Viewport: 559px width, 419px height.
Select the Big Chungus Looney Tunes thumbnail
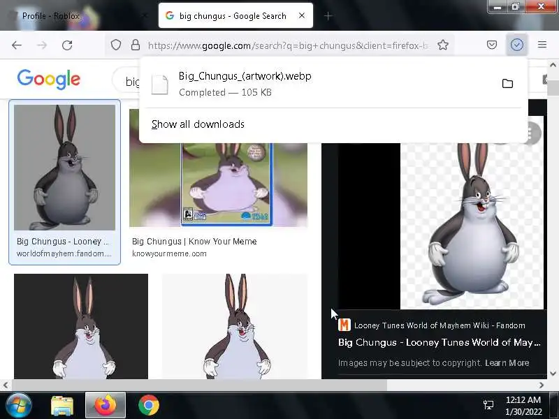pyautogui.click(x=64, y=168)
